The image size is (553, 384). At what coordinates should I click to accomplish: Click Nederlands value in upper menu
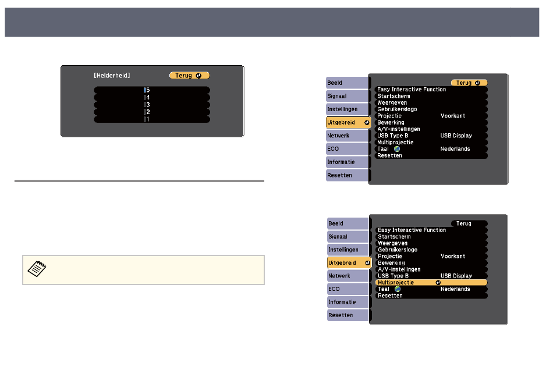pos(455,149)
